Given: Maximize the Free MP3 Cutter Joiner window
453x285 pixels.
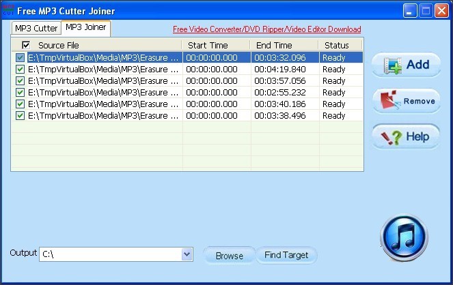Looking at the screenshot, I should click(426, 11).
